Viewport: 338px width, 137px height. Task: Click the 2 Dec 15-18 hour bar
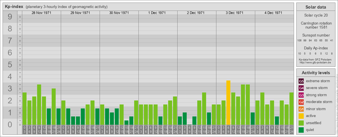(204, 108)
